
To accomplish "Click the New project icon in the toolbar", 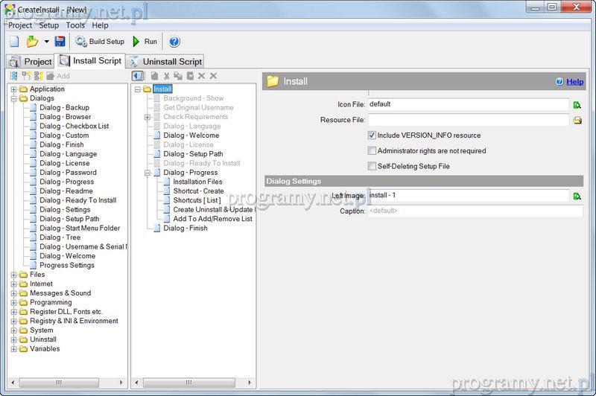I will (14, 42).
